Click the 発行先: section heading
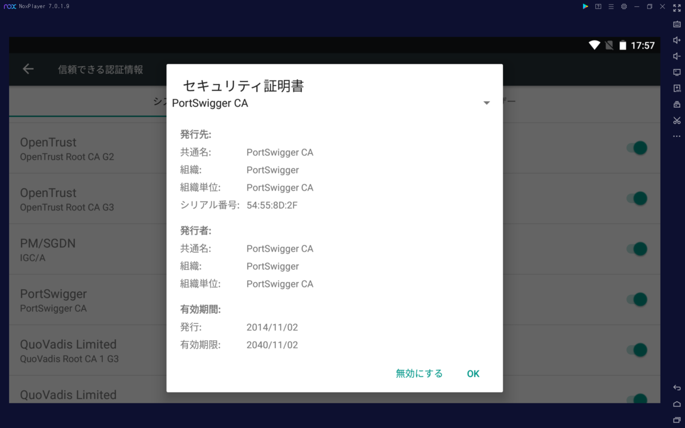This screenshot has width=685, height=428. (196, 135)
